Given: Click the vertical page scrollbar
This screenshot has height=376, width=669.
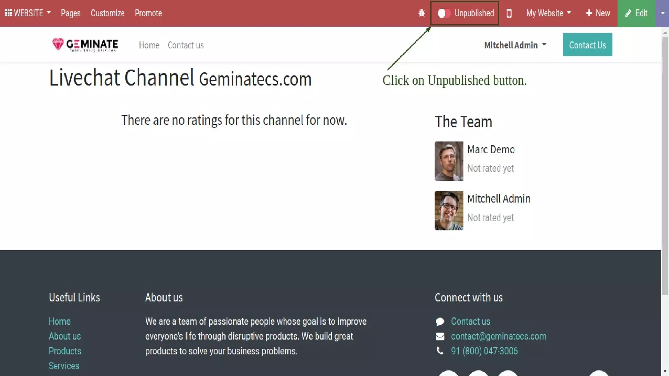Looking at the screenshot, I should pos(665,163).
